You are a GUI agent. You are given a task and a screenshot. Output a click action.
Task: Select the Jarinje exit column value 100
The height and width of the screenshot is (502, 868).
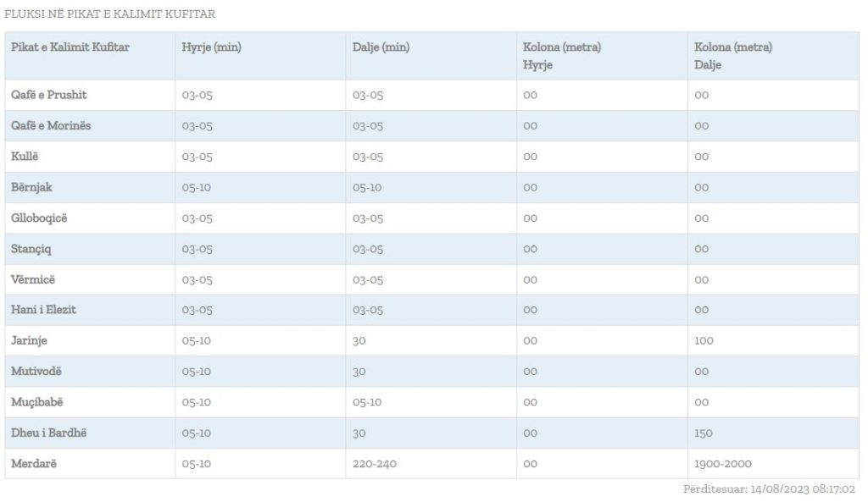704,340
